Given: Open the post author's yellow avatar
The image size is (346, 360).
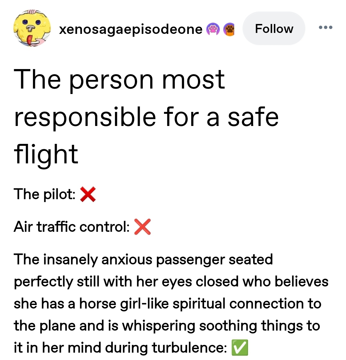Looking at the screenshot, I should (x=31, y=28).
